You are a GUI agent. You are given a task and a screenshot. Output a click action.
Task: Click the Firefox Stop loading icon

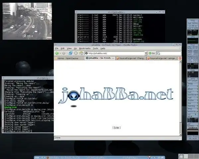[x=76, y=53]
